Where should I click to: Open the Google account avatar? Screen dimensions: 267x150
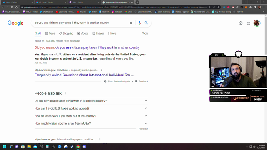pos(257,23)
